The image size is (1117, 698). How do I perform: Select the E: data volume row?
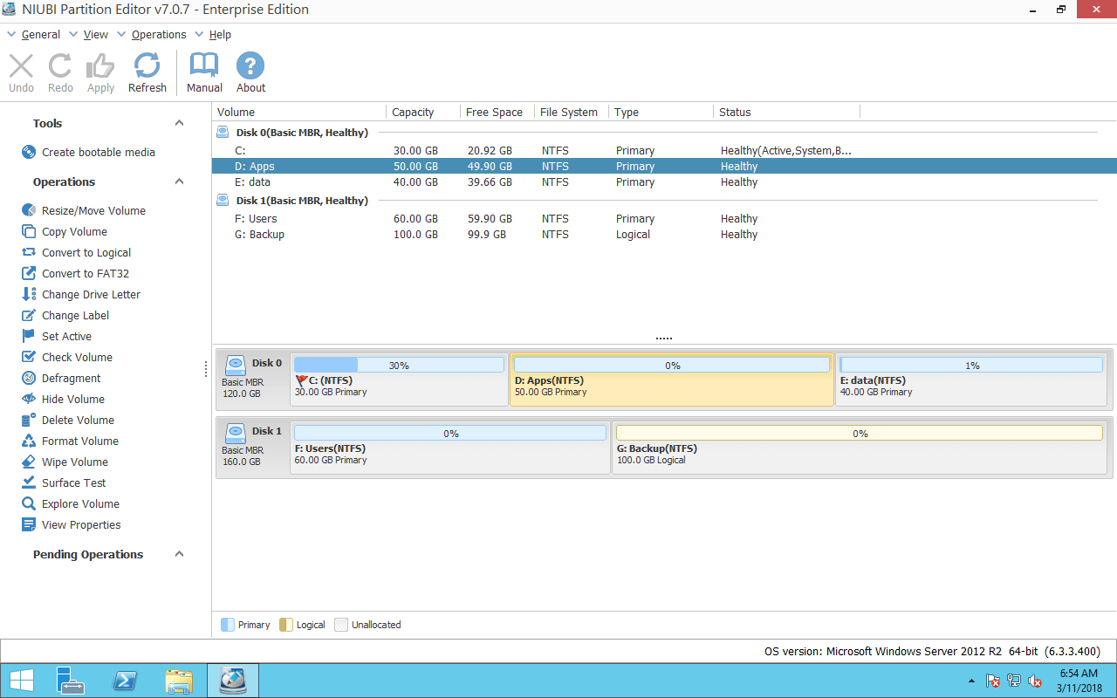coord(664,182)
